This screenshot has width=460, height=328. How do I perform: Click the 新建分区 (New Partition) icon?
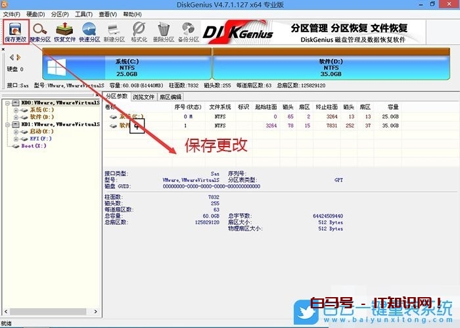pyautogui.click(x=114, y=31)
